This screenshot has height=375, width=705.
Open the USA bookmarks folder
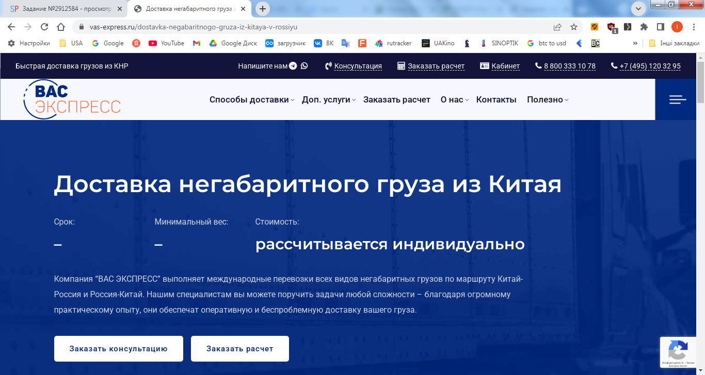71,43
